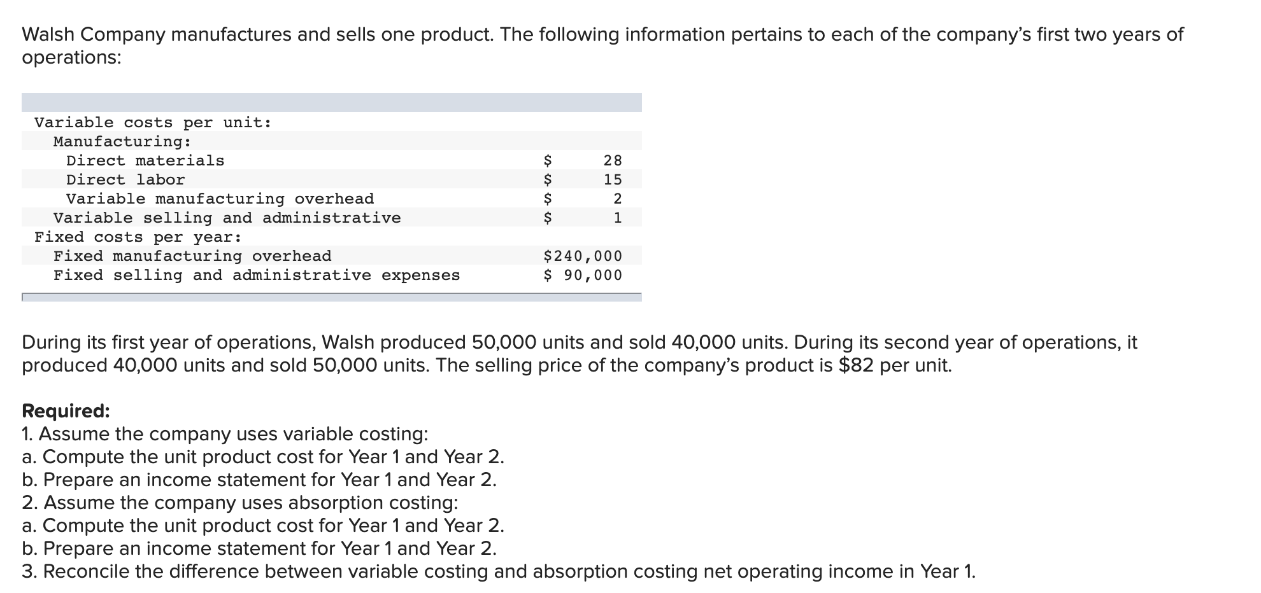1261x593 pixels.
Task: Click the Direct labor value 15
Action: [x=613, y=179]
